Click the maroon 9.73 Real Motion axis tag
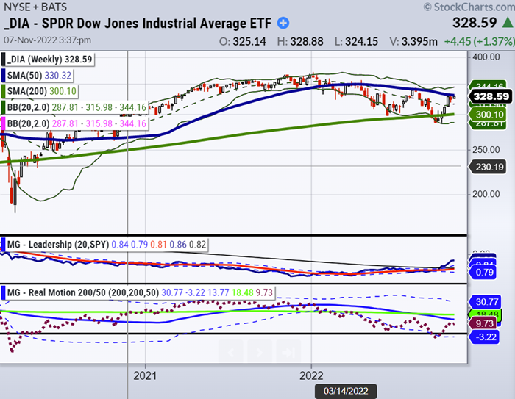 [484, 323]
